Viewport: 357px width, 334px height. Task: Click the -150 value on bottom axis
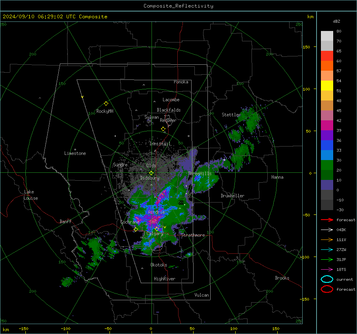[23, 328]
